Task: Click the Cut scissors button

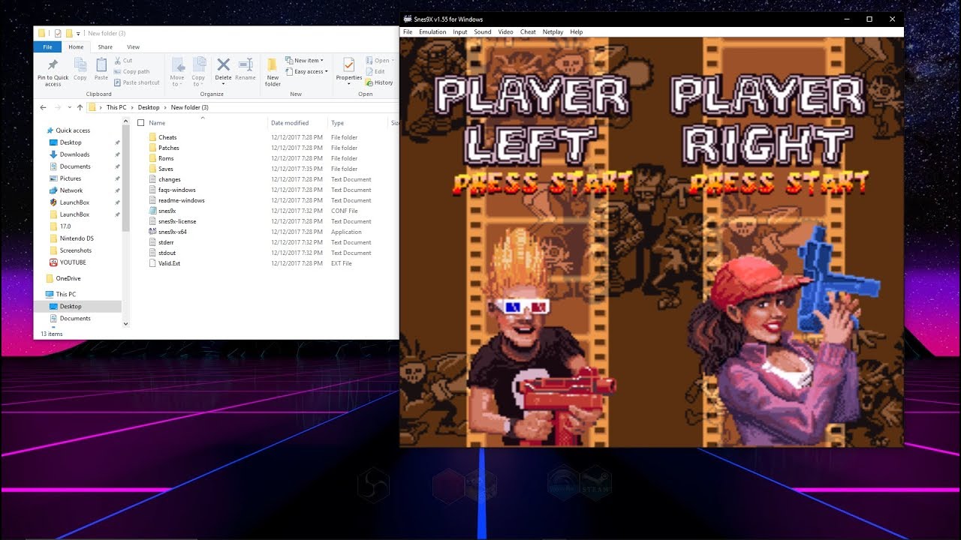Action: coord(123,61)
